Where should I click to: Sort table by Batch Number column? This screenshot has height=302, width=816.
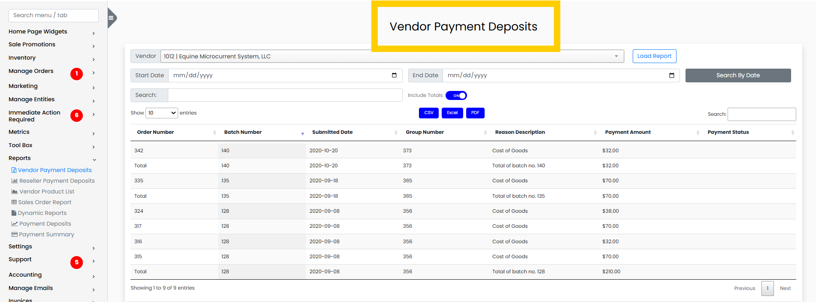click(243, 132)
